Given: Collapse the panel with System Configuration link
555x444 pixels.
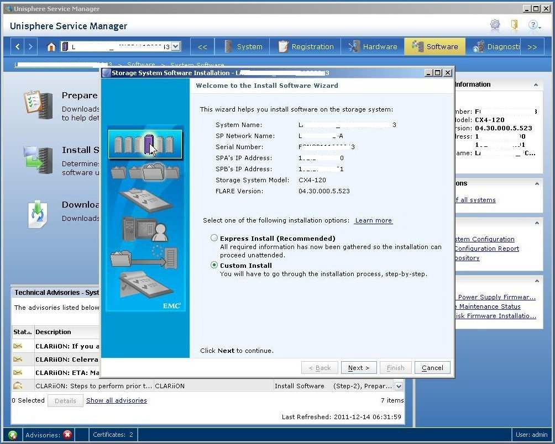Looking at the screenshot, I should pos(537,223).
